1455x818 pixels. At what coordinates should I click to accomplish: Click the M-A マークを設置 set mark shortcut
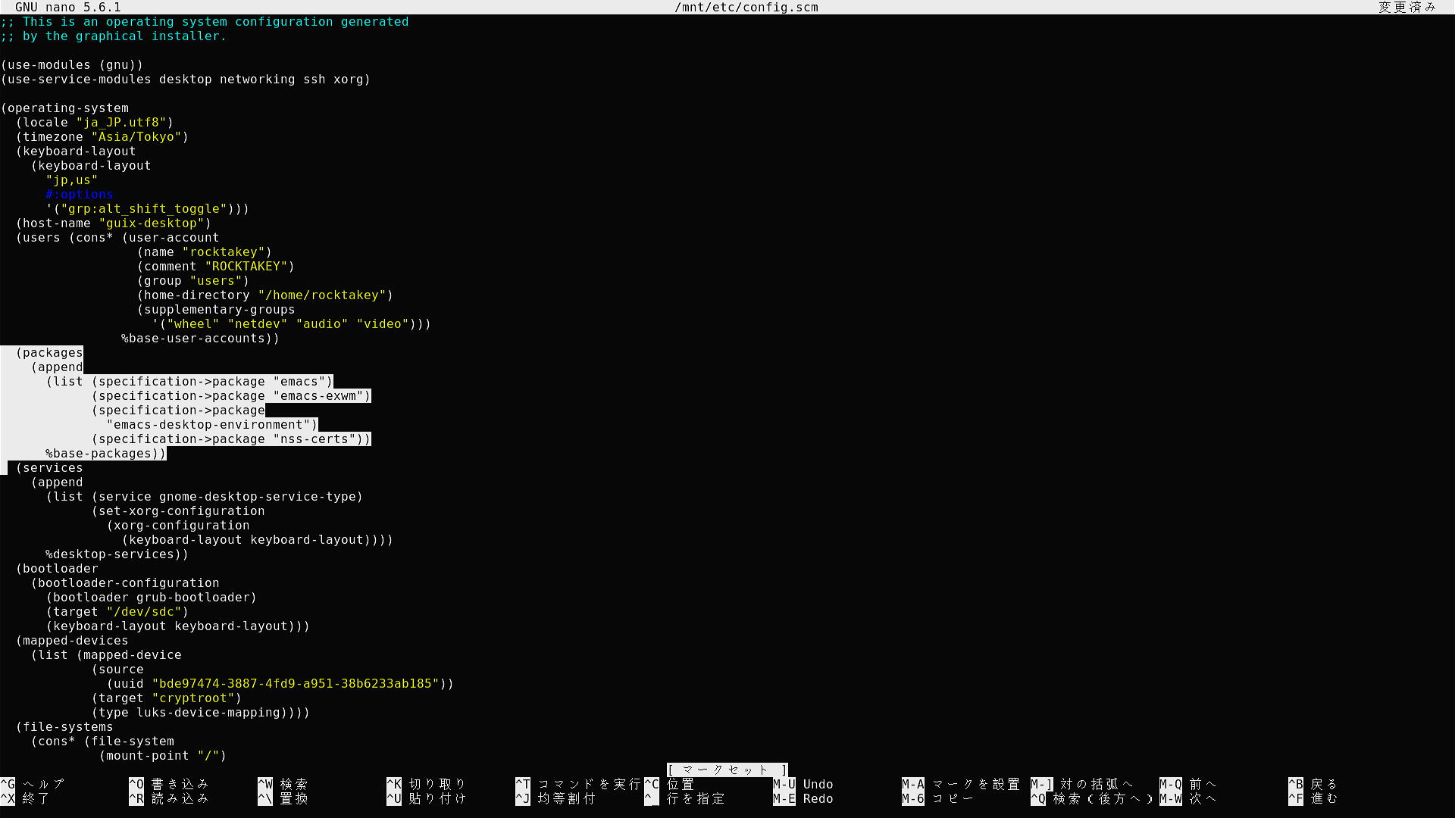(961, 784)
